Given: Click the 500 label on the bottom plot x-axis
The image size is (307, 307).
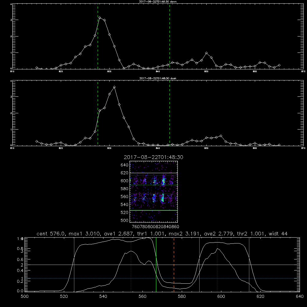Looking at the screenshot, I should 25,297.
